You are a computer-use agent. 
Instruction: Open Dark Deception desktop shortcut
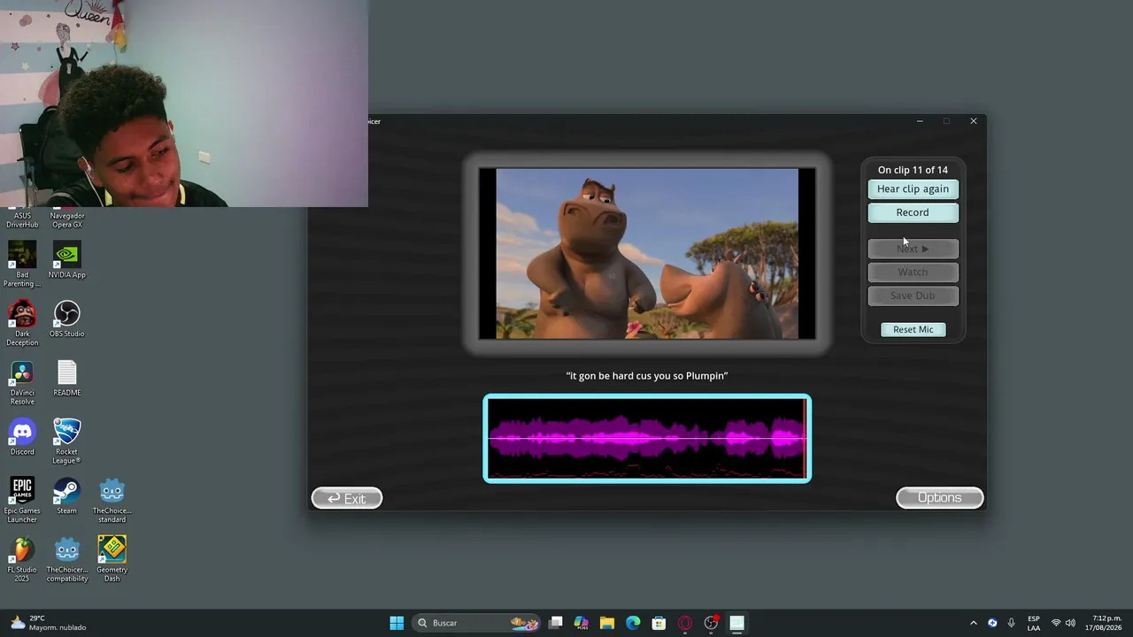tap(22, 323)
